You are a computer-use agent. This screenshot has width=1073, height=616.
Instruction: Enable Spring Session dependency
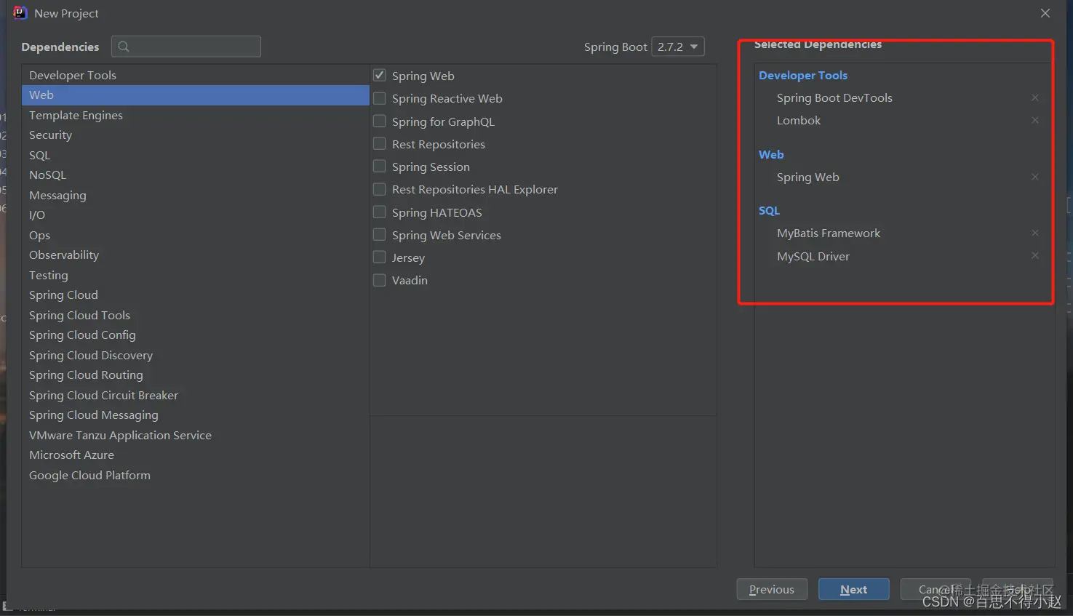click(x=379, y=166)
